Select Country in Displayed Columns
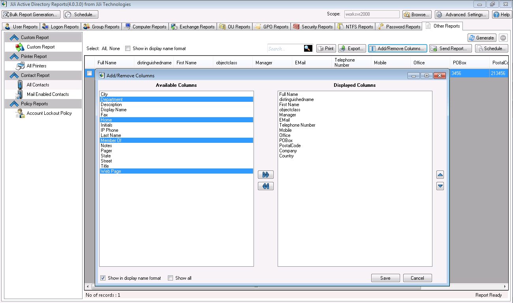The image size is (513, 303). pos(355,156)
